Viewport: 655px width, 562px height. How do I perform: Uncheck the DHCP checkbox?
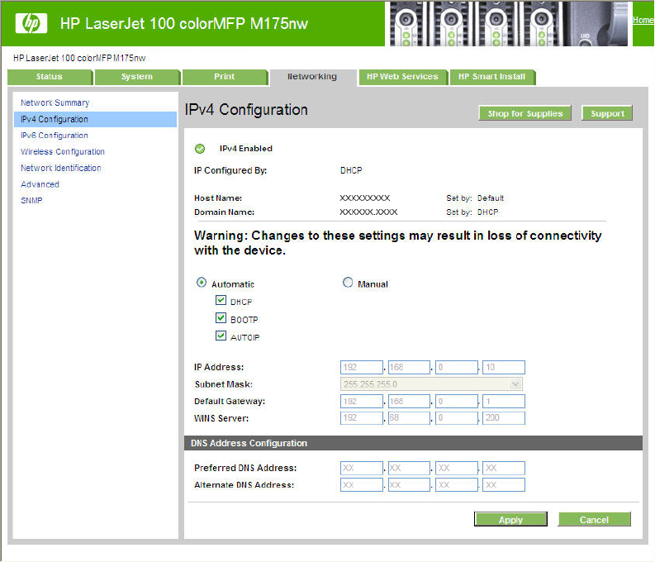(x=221, y=301)
